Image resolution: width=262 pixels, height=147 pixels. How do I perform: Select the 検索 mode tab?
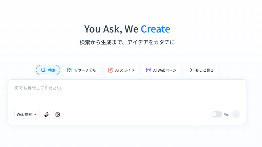pyautogui.click(x=48, y=70)
